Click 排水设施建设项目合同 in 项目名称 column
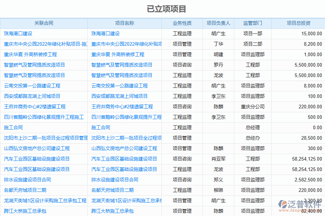Image resolution: width=325 pixels, height=216 pixels. point(115,180)
